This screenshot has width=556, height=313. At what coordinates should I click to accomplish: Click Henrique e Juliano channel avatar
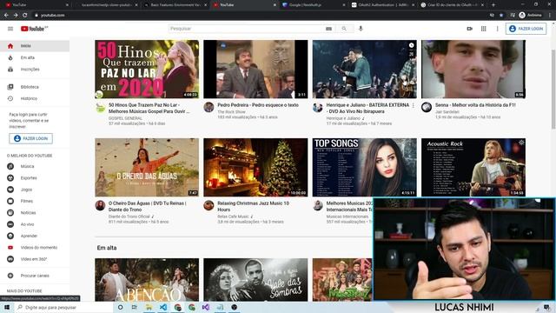coord(317,108)
